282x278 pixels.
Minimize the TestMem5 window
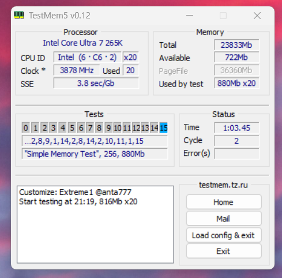[190, 16]
